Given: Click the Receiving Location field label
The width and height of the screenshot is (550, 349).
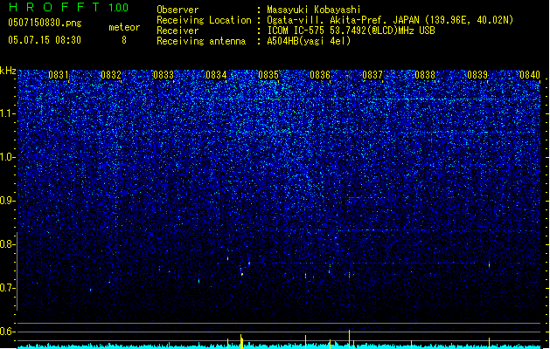Looking at the screenshot, I should (x=204, y=20).
